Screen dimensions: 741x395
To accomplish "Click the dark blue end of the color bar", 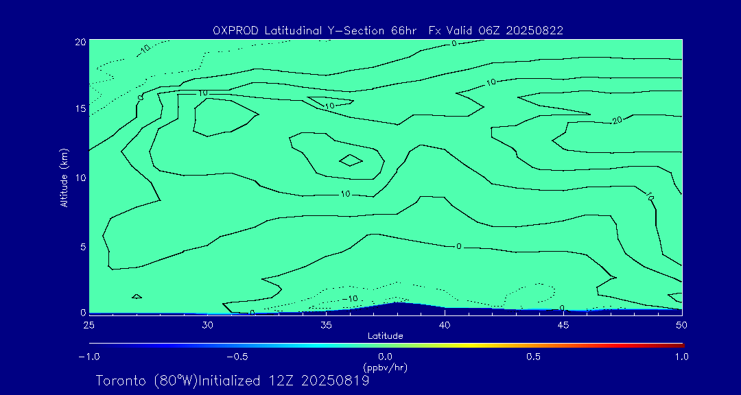I will tap(93, 344).
